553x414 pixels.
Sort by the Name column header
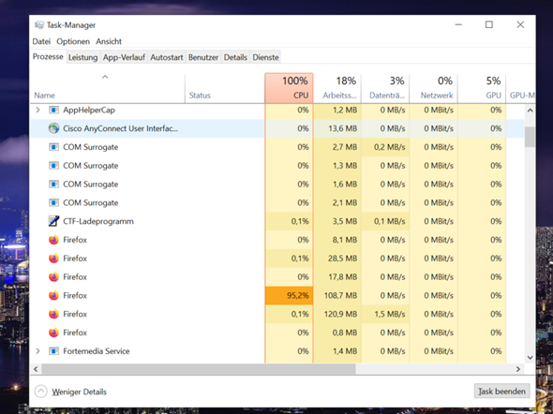(108, 88)
